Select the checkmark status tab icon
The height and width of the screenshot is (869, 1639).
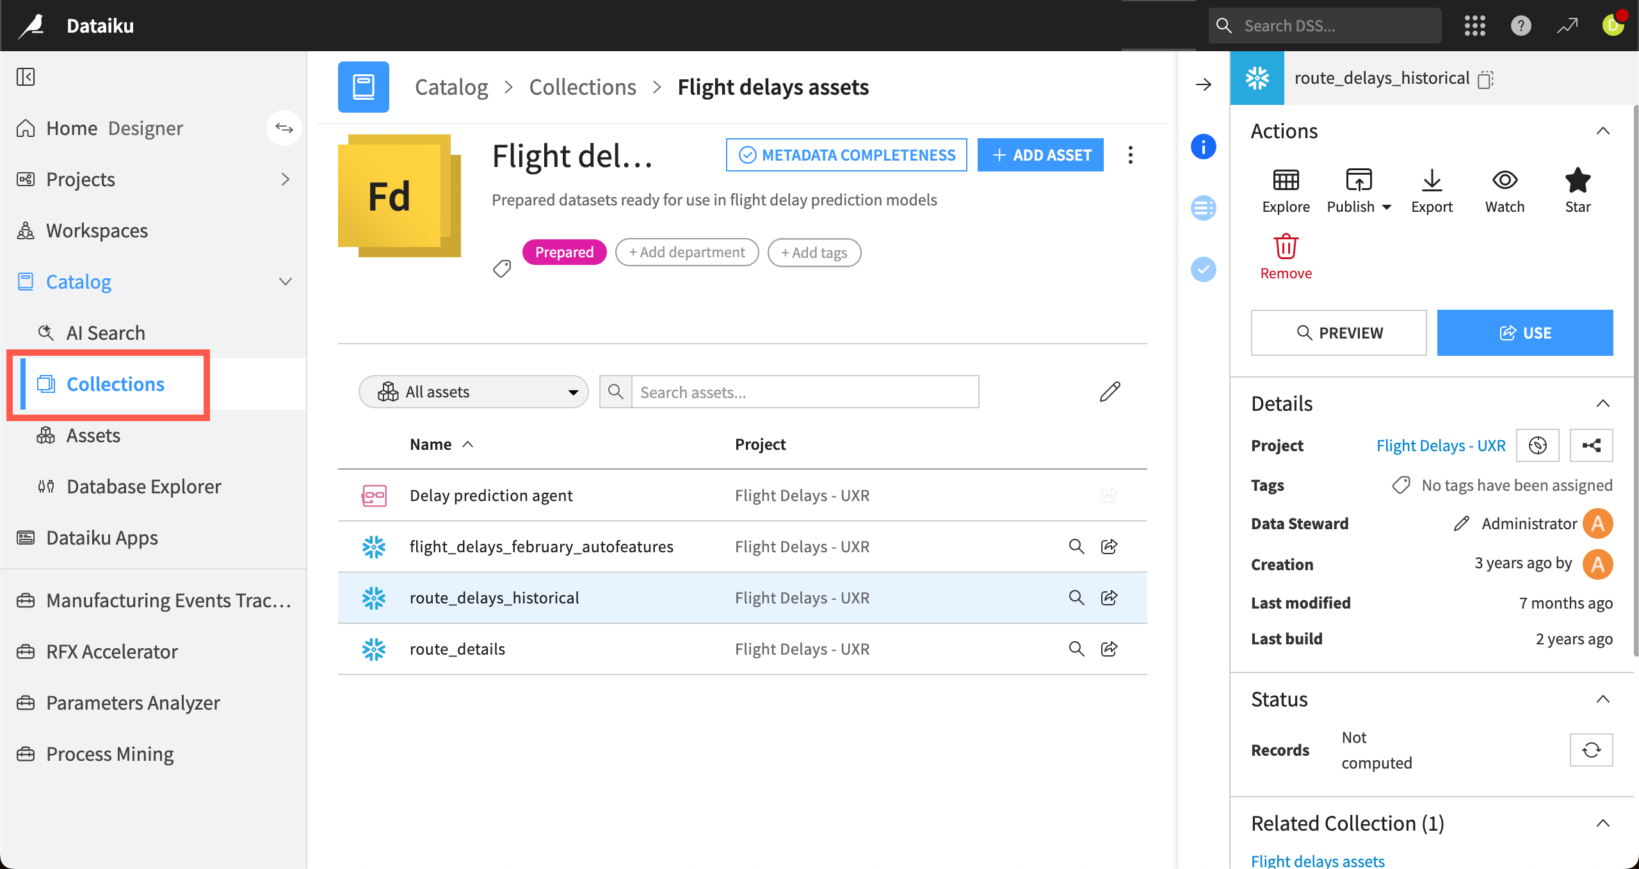point(1204,269)
